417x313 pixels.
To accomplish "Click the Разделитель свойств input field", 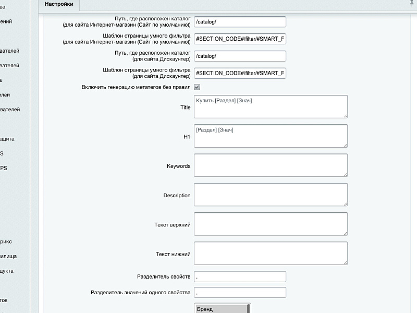I will pyautogui.click(x=240, y=276).
